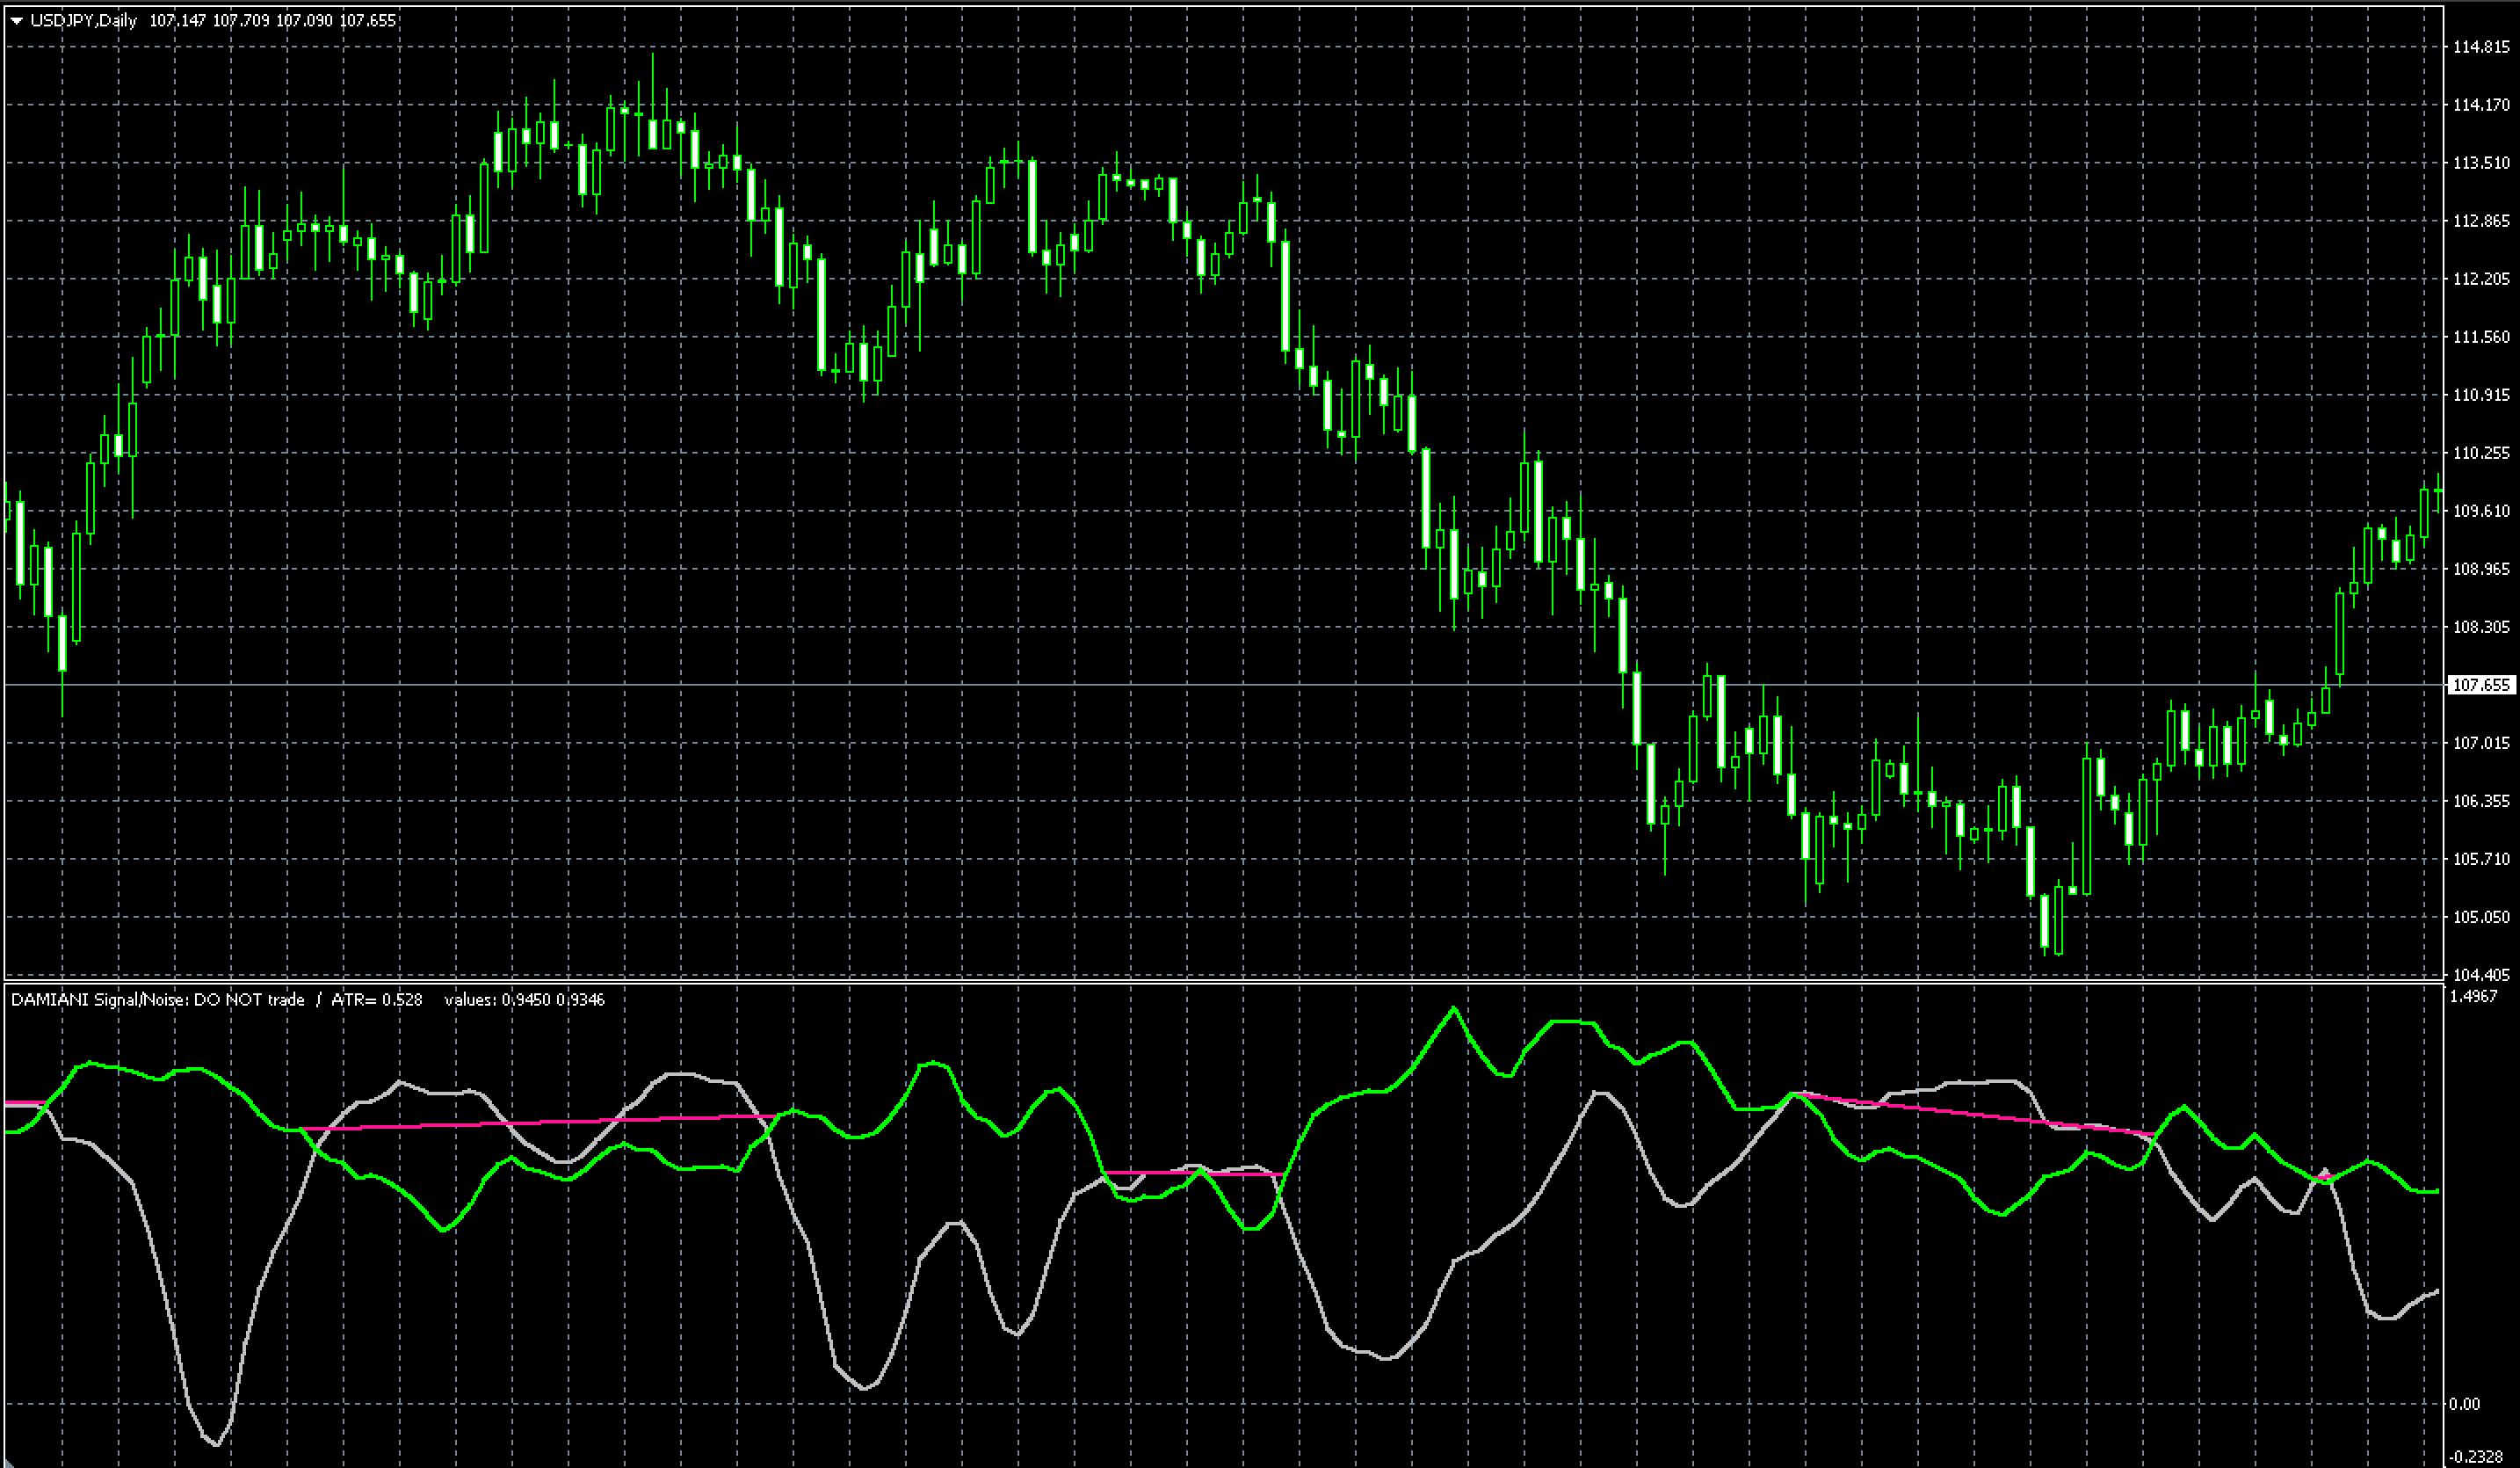Viewport: 2520px width, 1468px height.
Task: Click the -0.2328 indicator scale minimum
Action: point(2477,1457)
